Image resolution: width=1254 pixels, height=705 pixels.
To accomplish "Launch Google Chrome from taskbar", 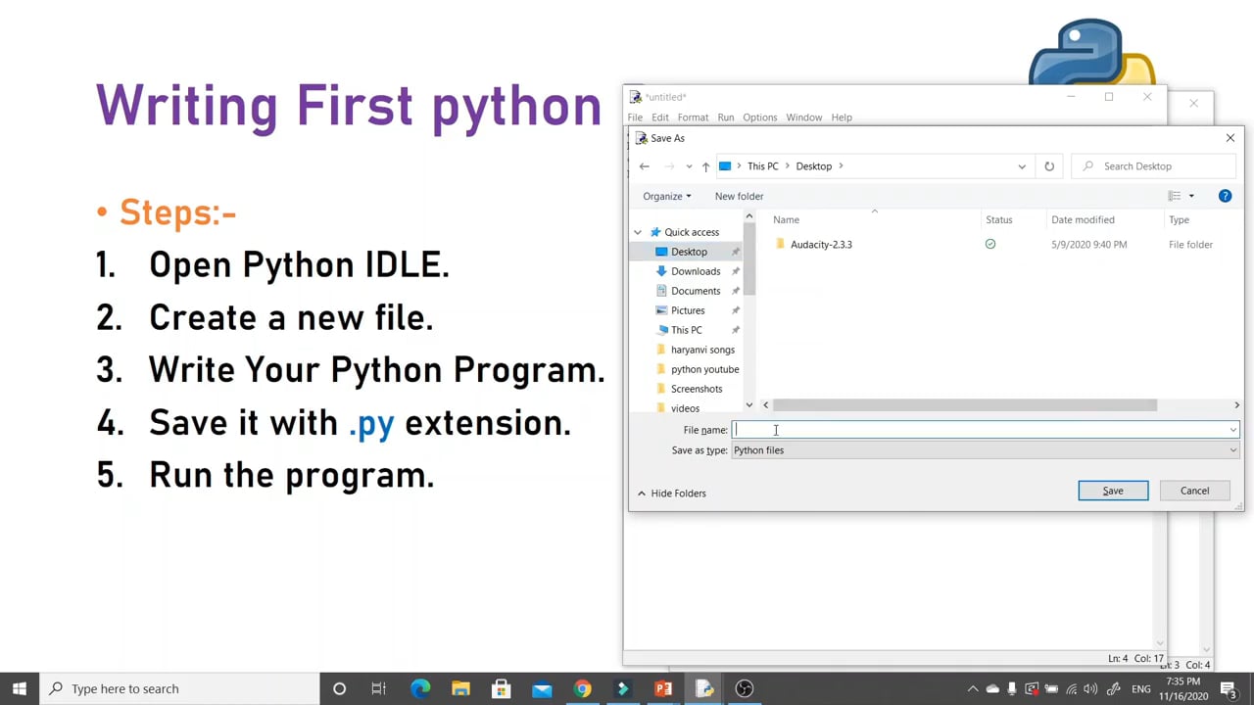I will [x=582, y=688].
